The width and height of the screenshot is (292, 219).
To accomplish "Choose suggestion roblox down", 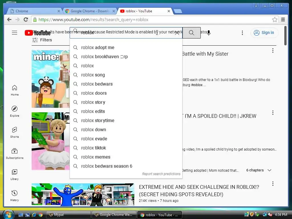I will (126, 130).
